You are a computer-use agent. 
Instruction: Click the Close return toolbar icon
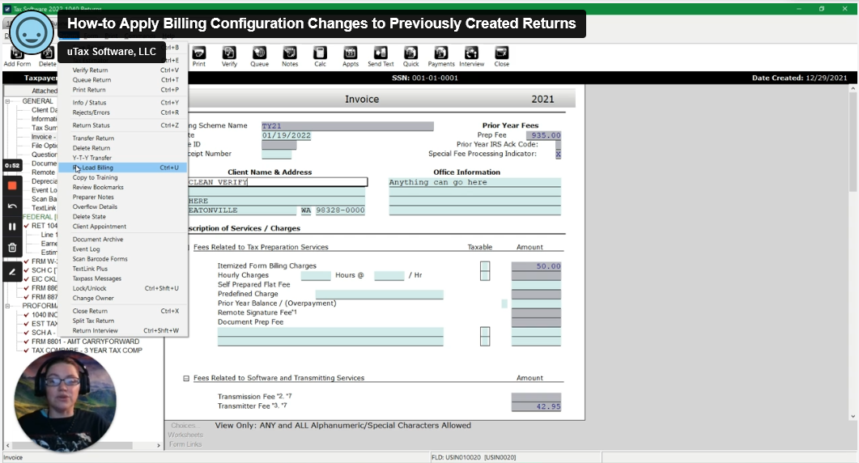click(x=501, y=57)
